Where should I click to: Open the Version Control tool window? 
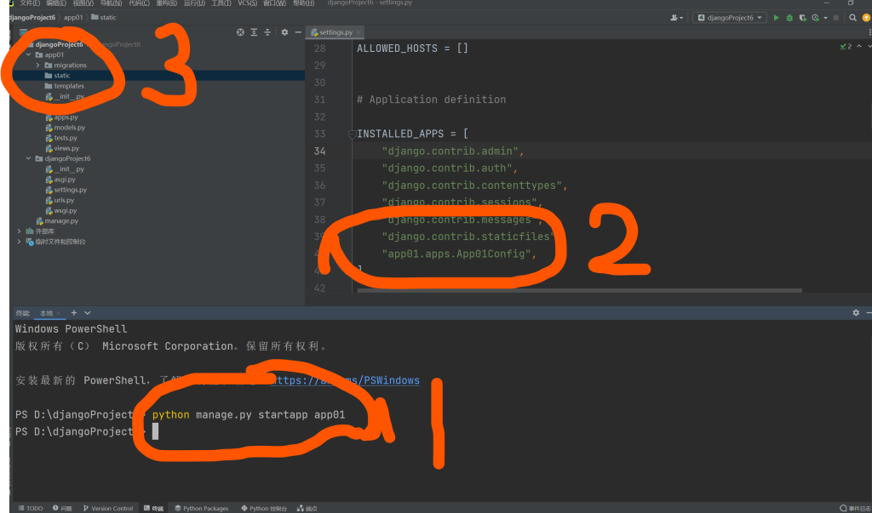108,508
